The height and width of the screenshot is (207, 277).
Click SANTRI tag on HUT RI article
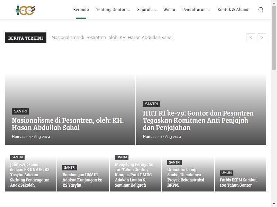(151, 104)
